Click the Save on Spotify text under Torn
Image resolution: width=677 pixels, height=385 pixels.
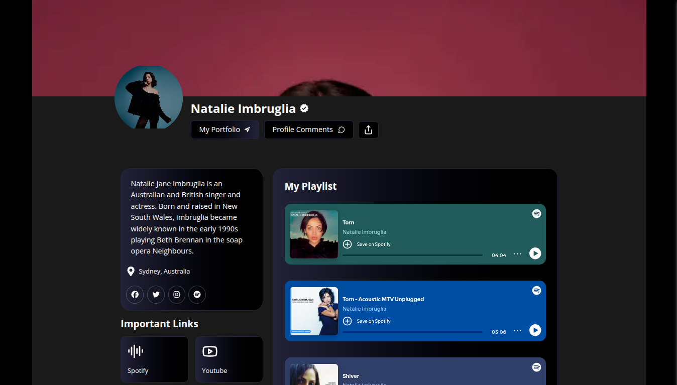[374, 244]
